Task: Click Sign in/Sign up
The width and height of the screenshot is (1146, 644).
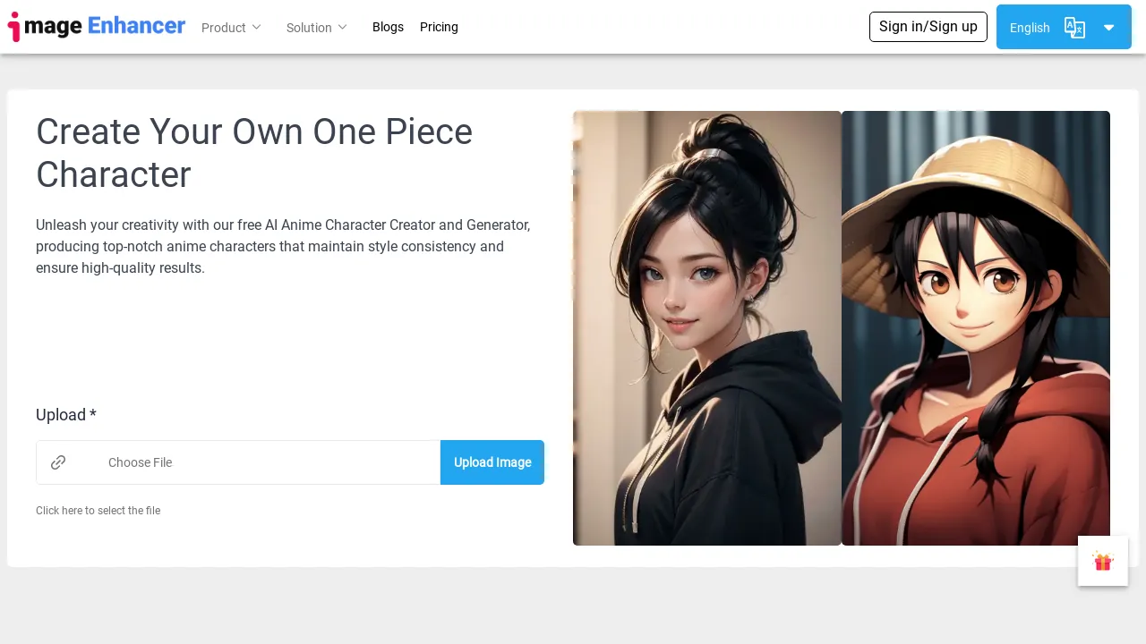Action: tap(928, 27)
